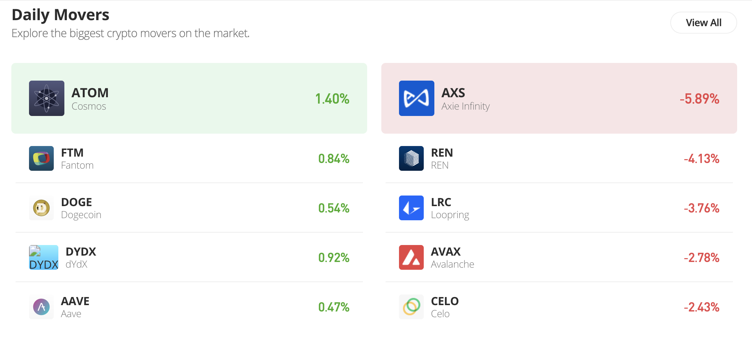Click CELO's -2.43% change value

[701, 307]
